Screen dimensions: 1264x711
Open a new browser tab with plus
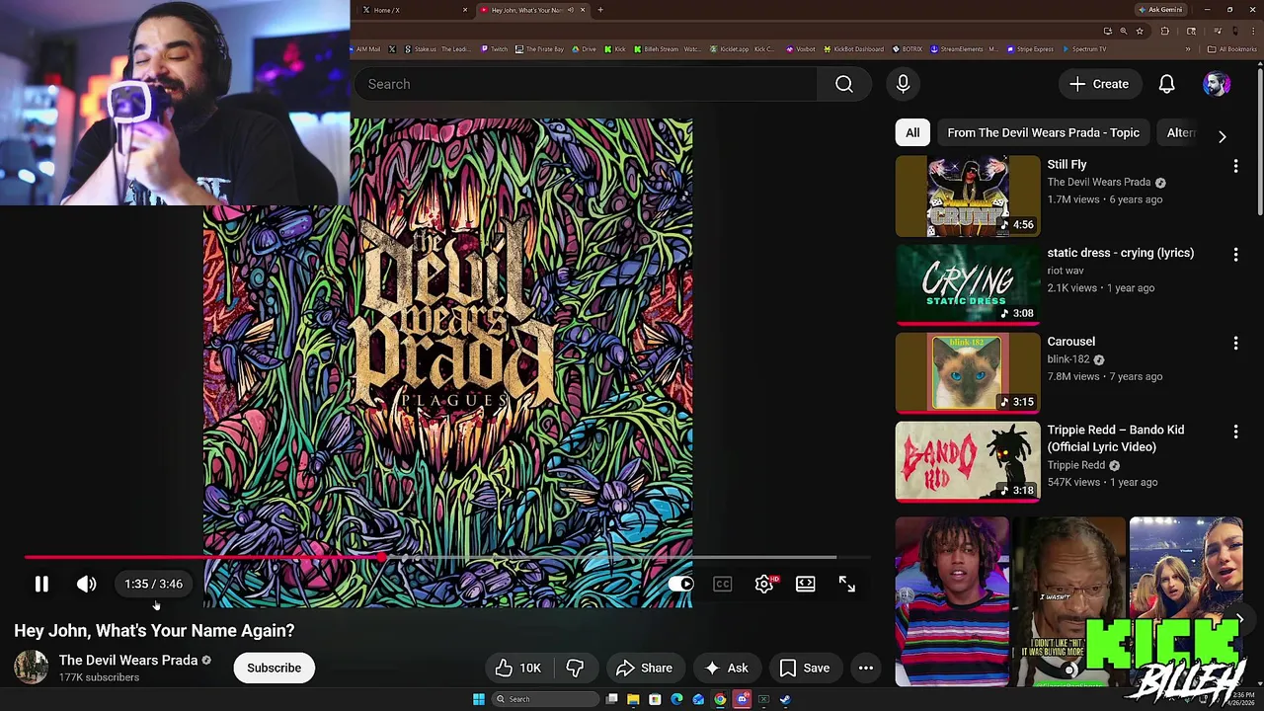click(x=600, y=10)
